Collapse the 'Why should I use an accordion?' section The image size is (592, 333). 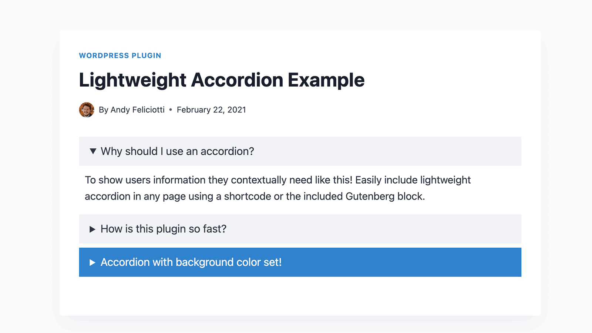(176, 151)
